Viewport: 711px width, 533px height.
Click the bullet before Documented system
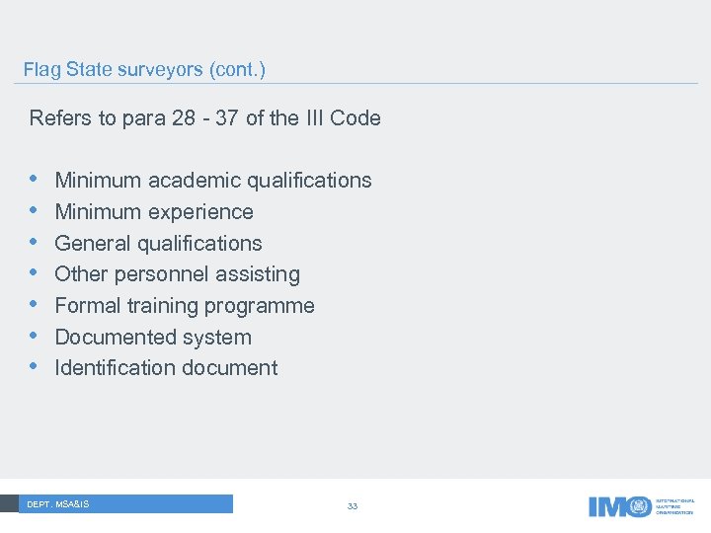[35, 337]
